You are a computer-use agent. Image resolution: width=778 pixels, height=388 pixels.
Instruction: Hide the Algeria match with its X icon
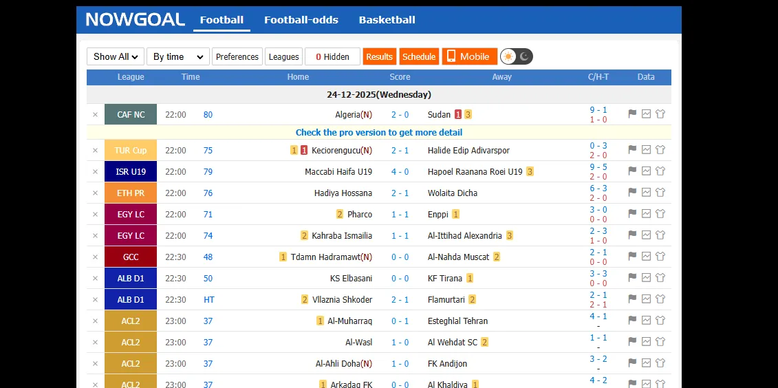(x=95, y=115)
